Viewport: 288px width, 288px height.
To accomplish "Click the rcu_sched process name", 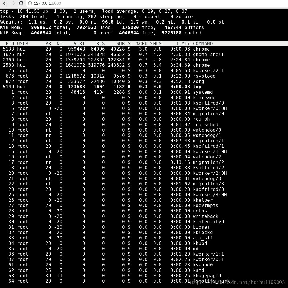I will [x=206, y=124].
